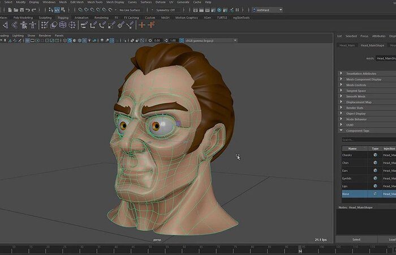This screenshot has width=396, height=255.
Task: Click the Pole Vector Constraint shelf icon
Action: (130, 25)
